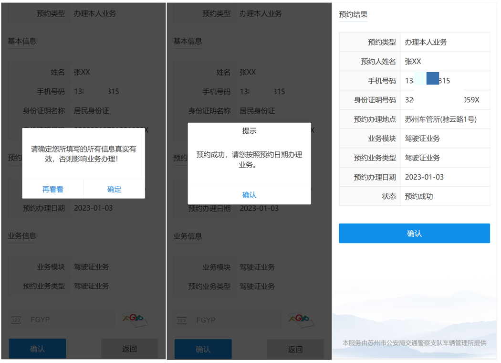Click the 2023-01-03 date in the result table

coord(424,177)
